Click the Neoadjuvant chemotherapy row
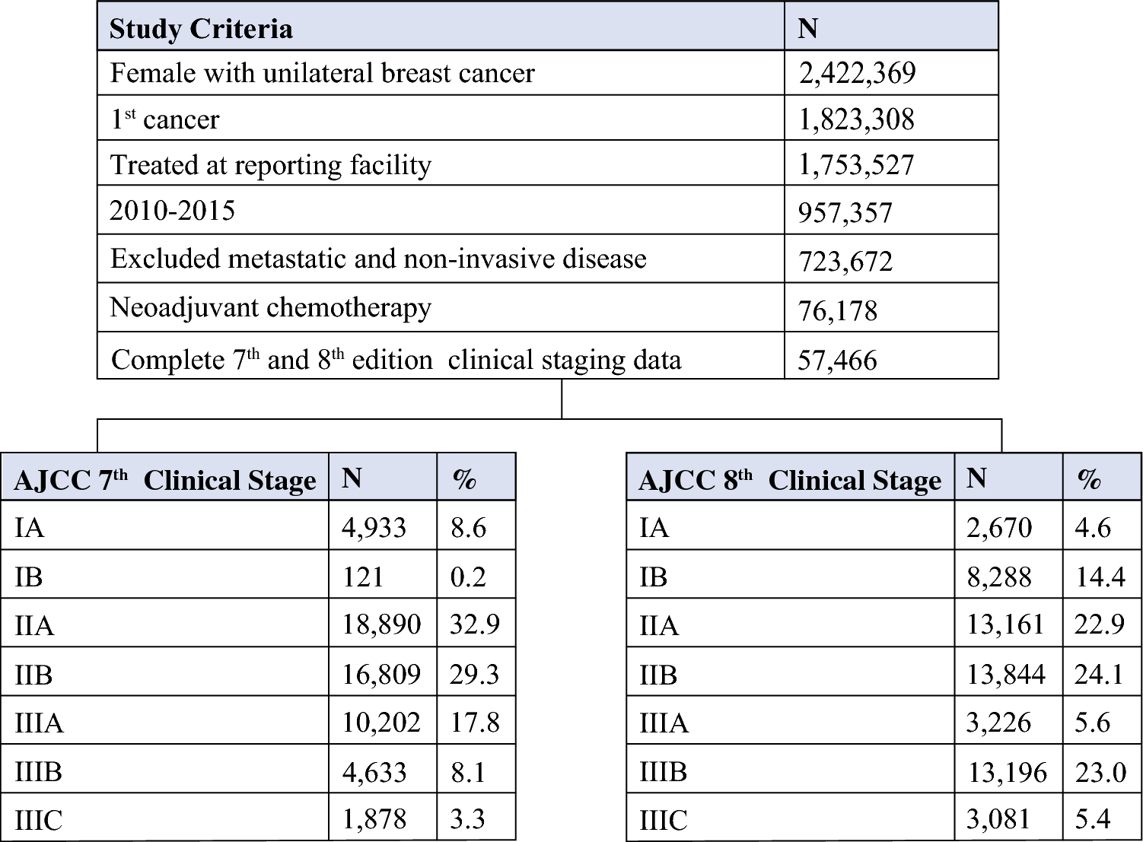Image resolution: width=1143 pixels, height=842 pixels. 270,307
